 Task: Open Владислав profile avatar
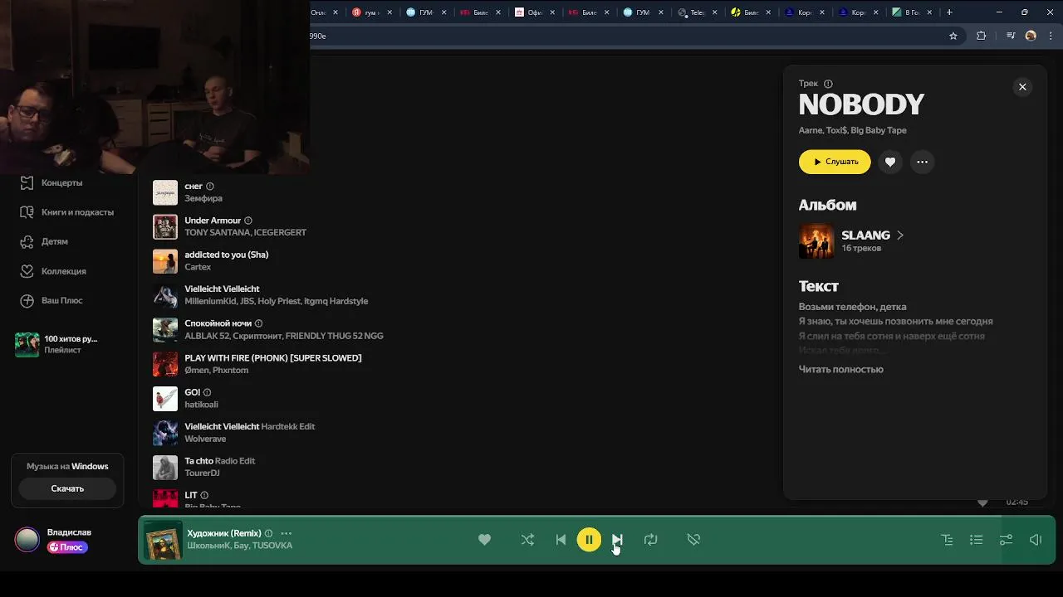27,540
